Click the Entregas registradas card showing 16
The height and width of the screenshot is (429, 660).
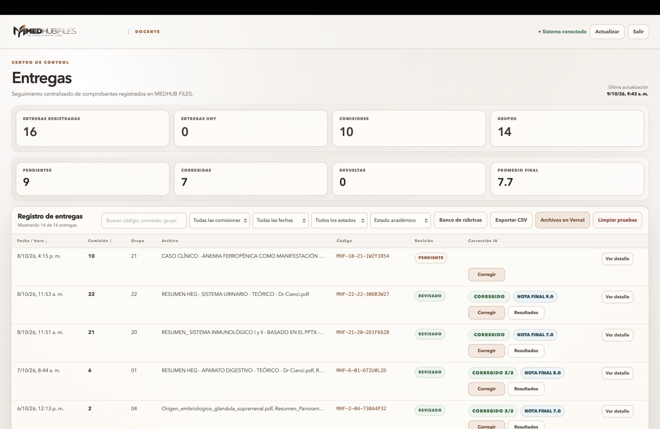click(93, 128)
